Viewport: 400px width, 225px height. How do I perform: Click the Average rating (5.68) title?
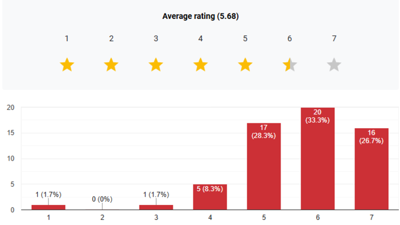200,16
